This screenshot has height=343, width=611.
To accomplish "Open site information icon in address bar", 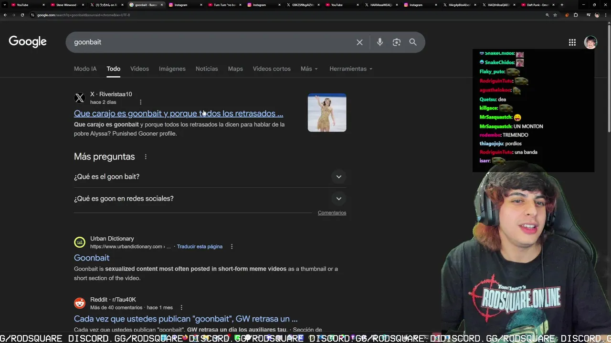I will [x=32, y=15].
